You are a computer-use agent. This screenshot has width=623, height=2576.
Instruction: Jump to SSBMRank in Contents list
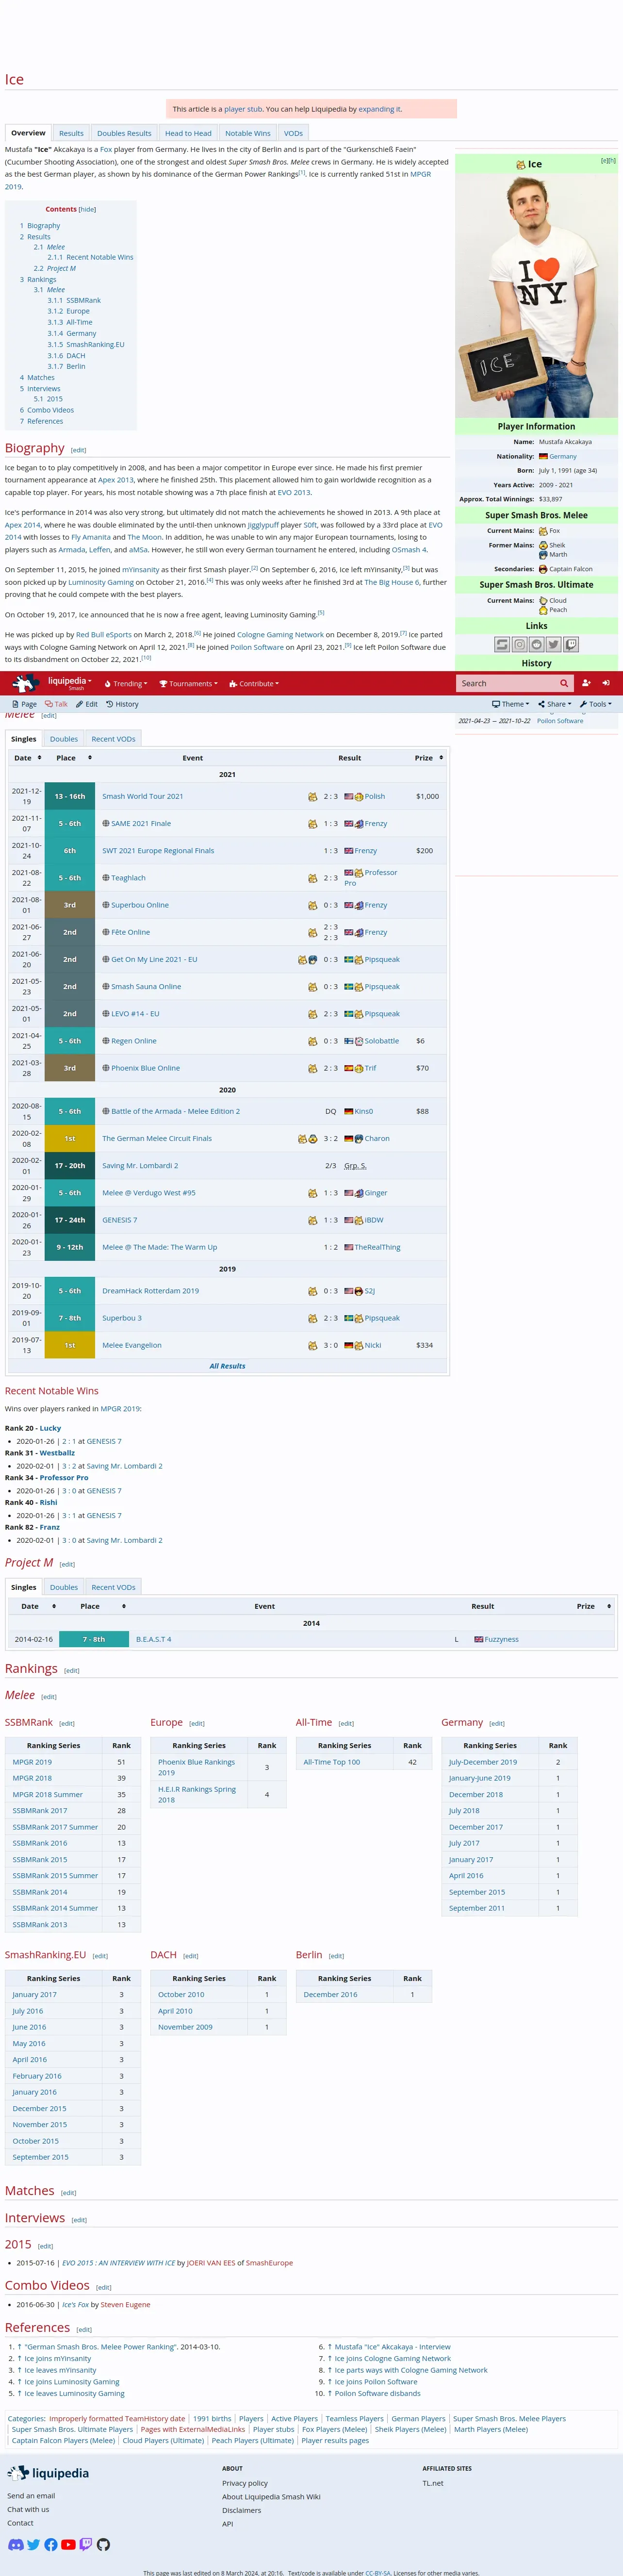point(74,300)
